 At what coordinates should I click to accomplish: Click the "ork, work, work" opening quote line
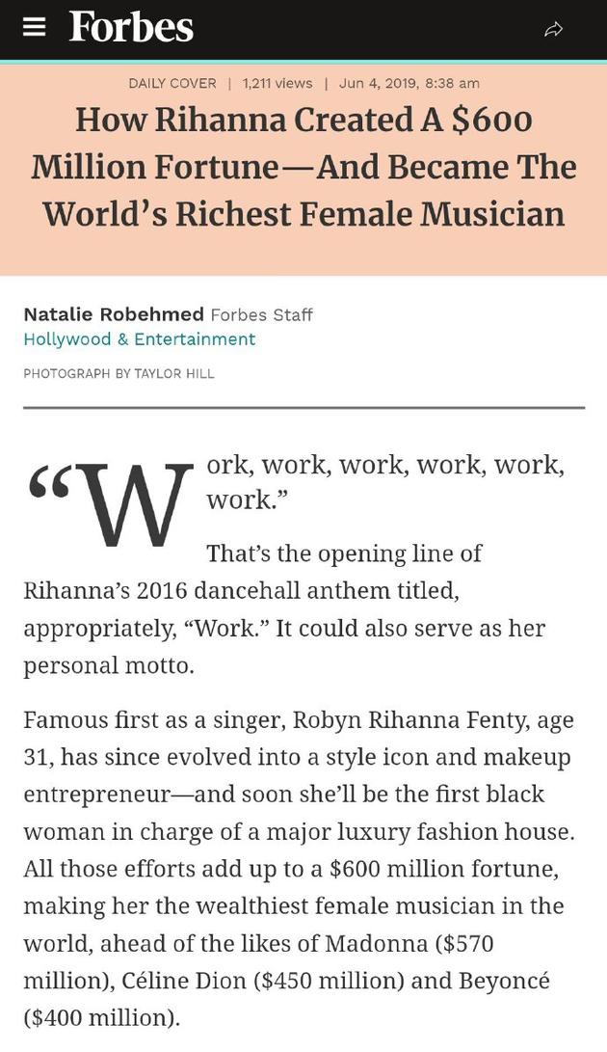[385, 465]
